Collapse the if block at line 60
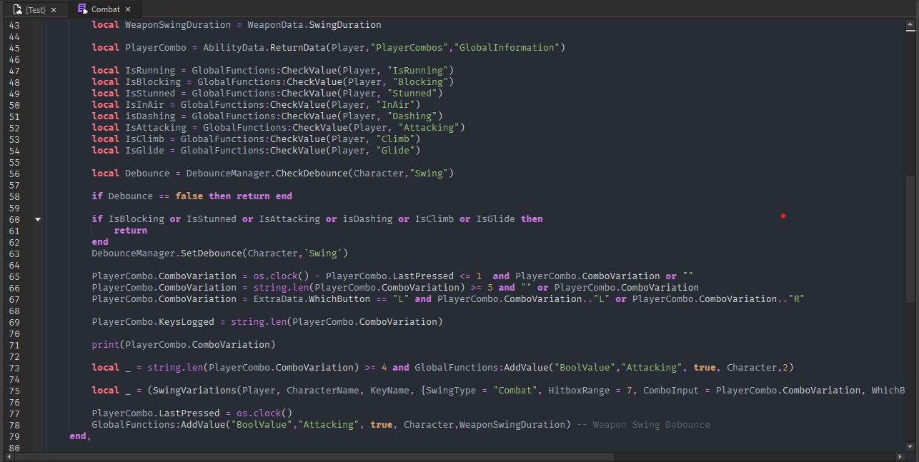 (x=37, y=219)
